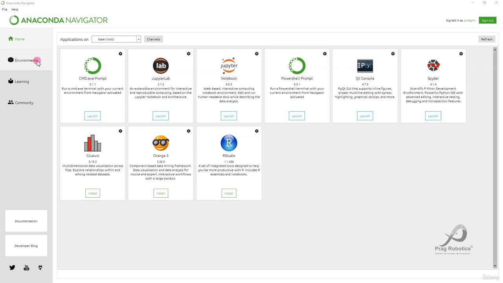Open settings gear on JupyterLab card

(189, 54)
